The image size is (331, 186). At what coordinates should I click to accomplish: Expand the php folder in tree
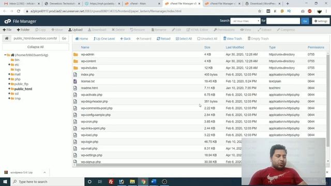pos(9,79)
